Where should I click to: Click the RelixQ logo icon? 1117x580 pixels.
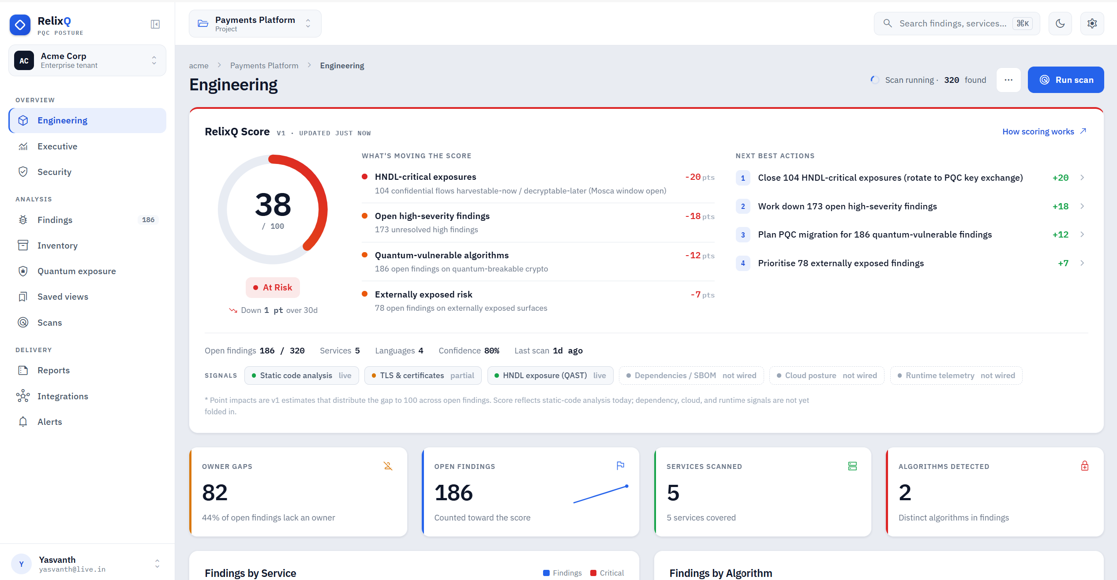click(20, 25)
